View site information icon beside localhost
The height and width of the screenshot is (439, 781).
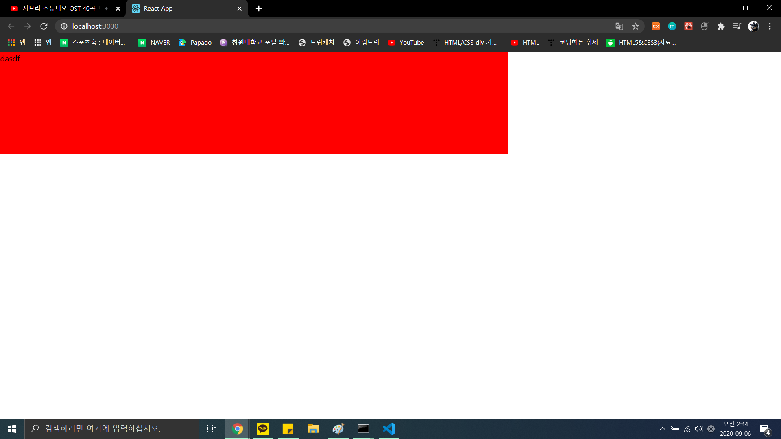point(64,26)
